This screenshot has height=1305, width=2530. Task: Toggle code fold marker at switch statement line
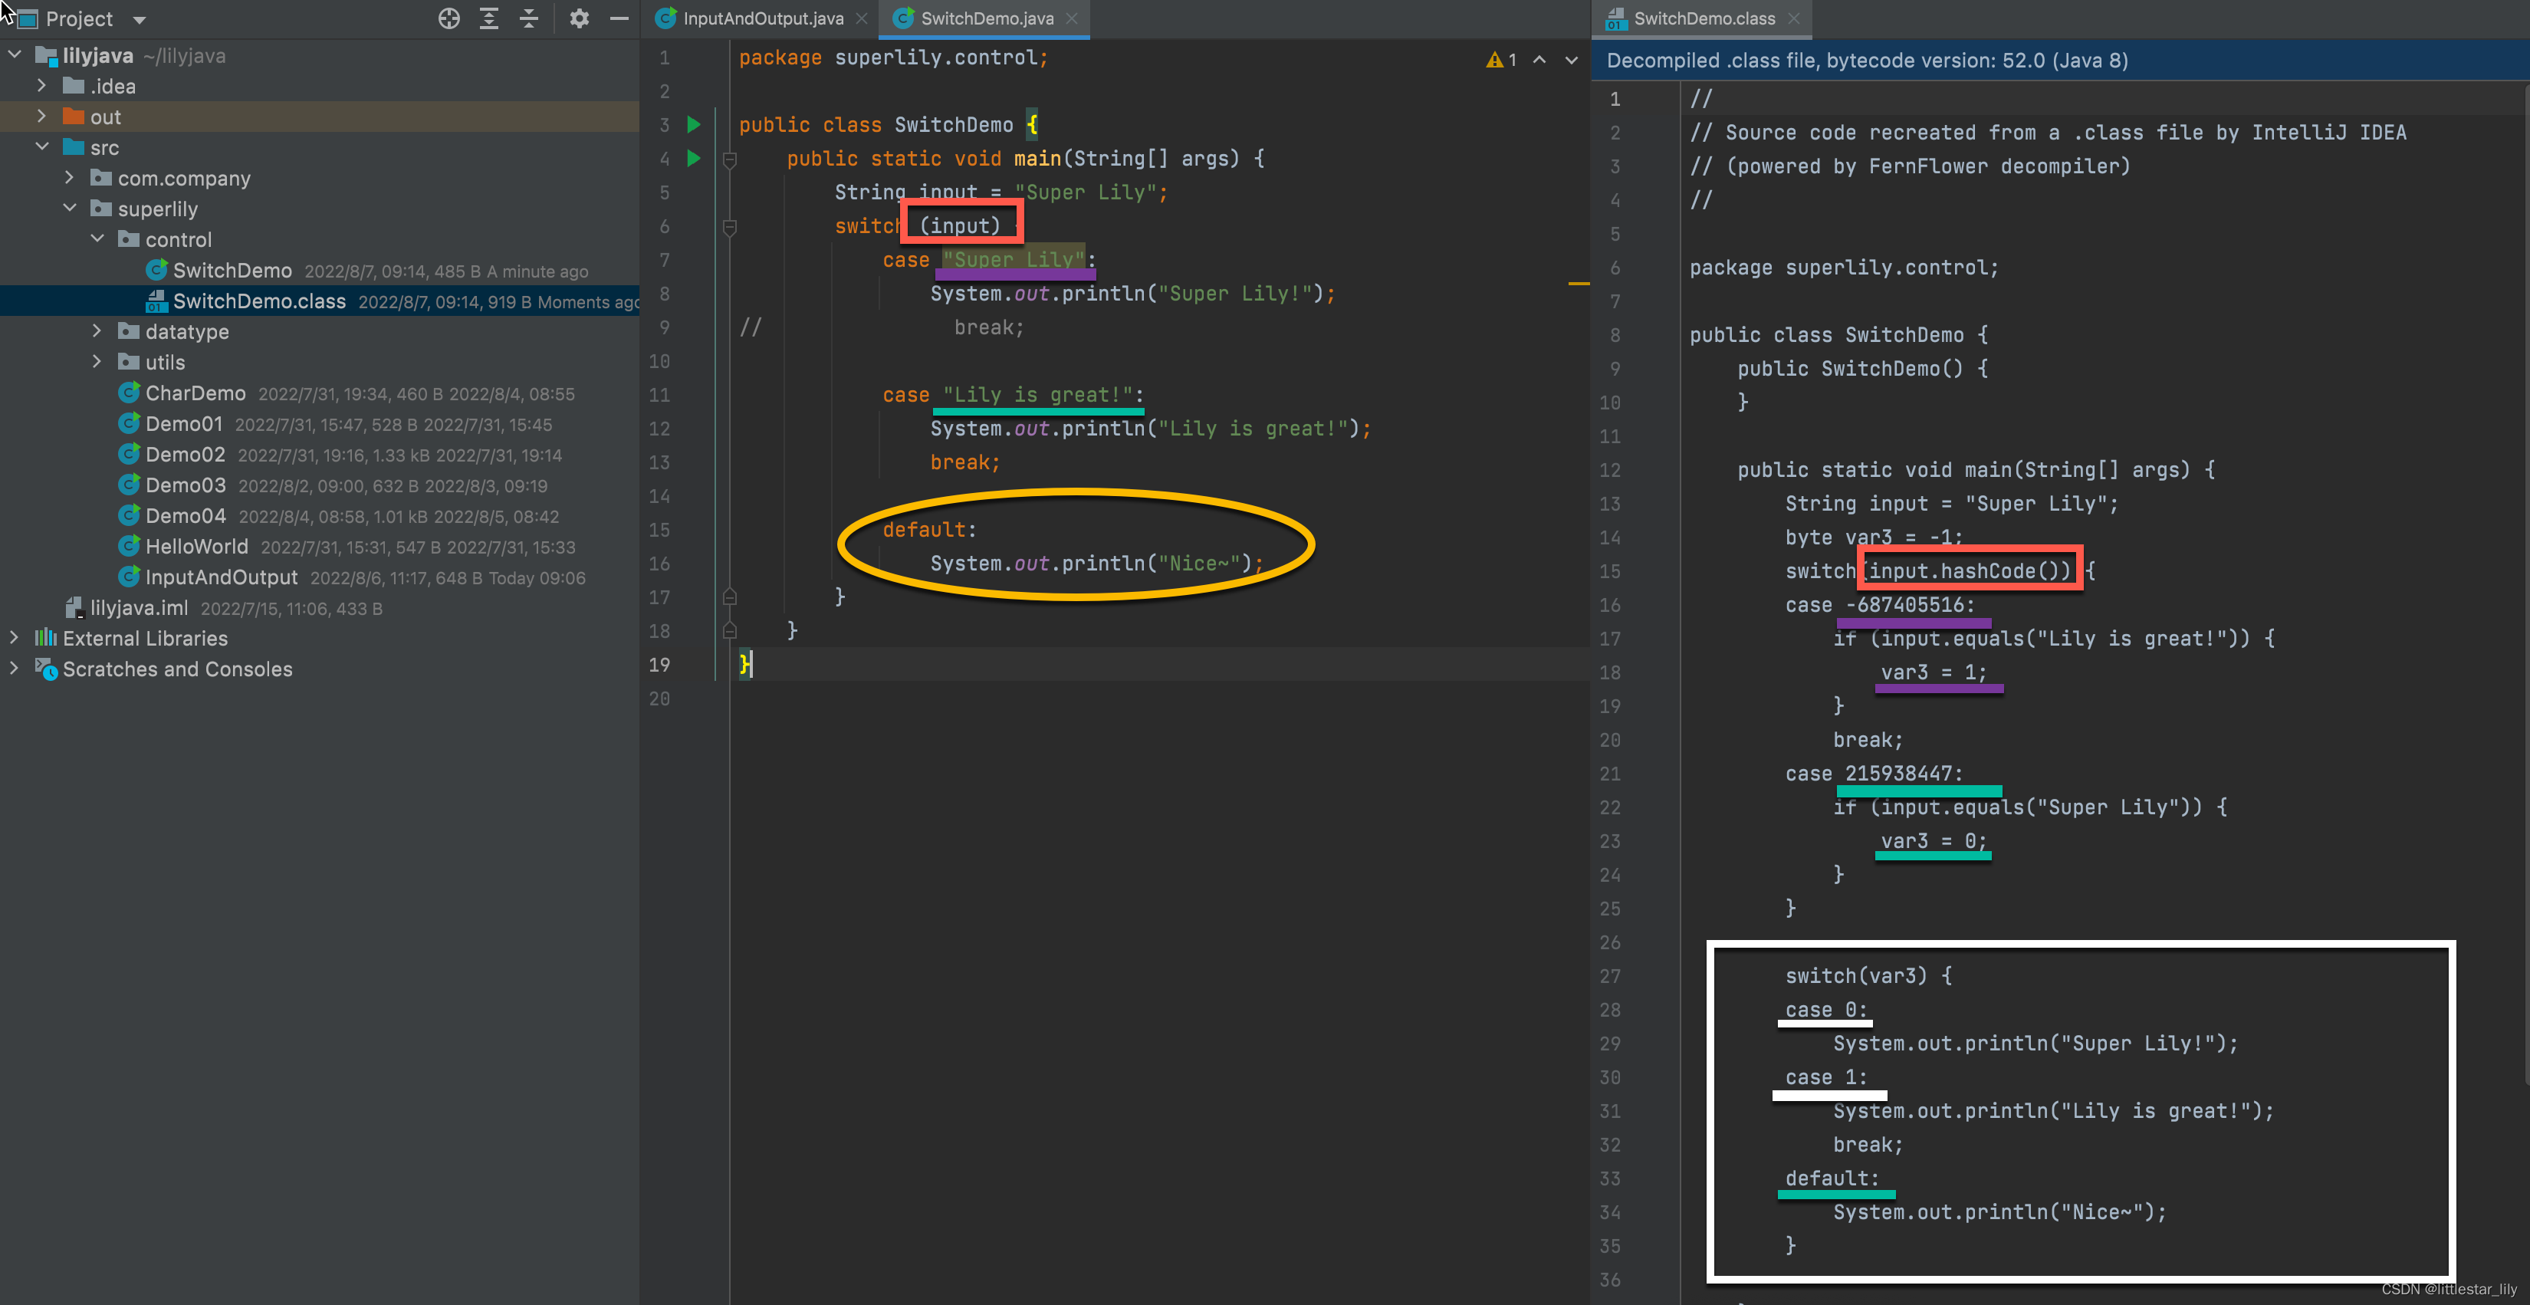730,227
